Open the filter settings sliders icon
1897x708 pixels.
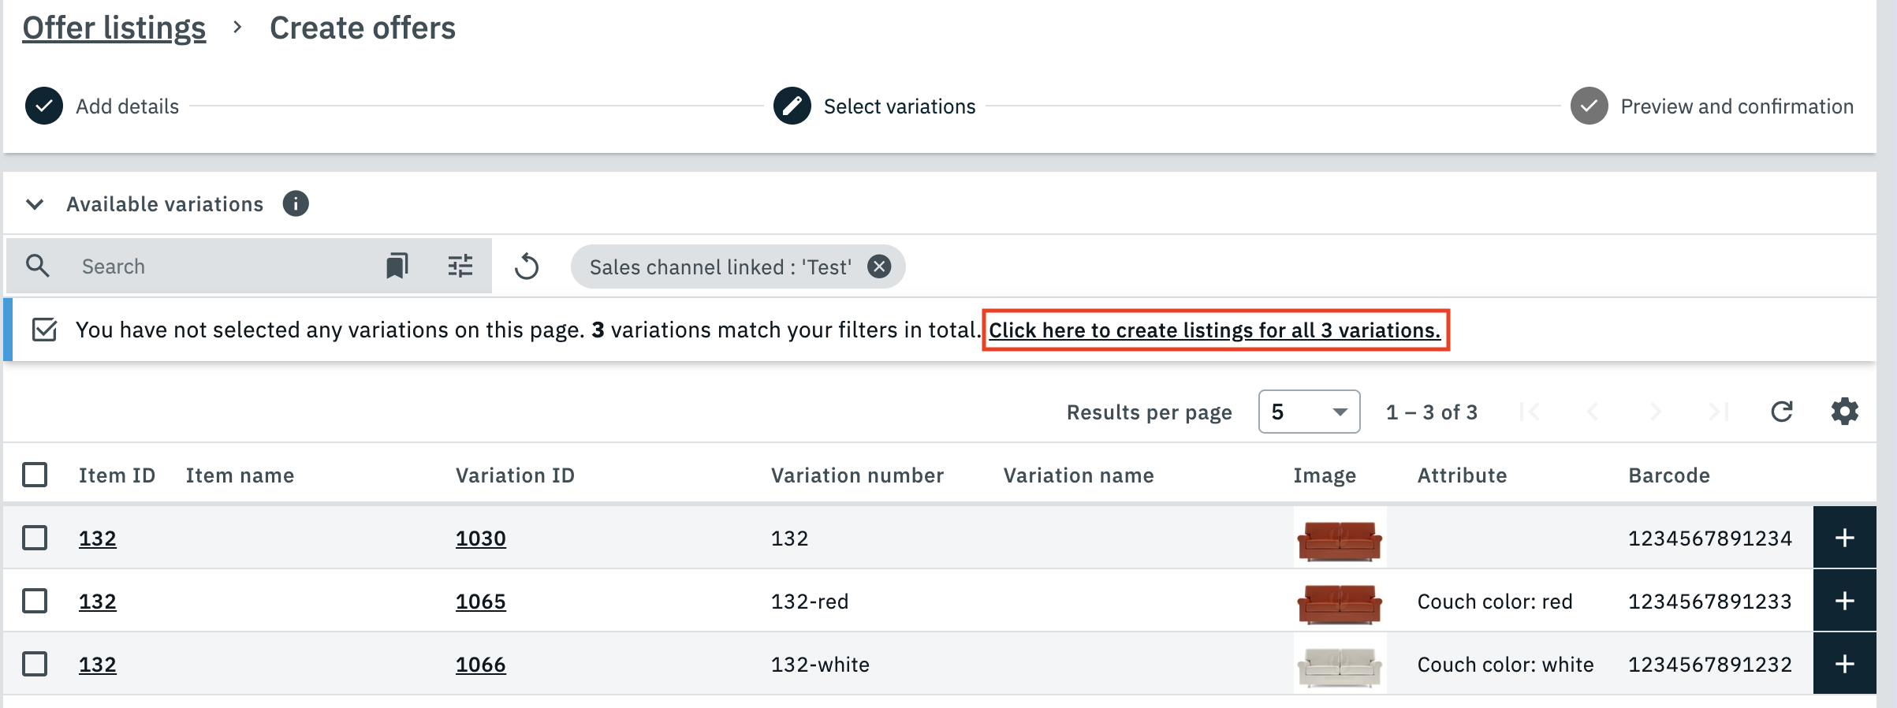pos(460,266)
